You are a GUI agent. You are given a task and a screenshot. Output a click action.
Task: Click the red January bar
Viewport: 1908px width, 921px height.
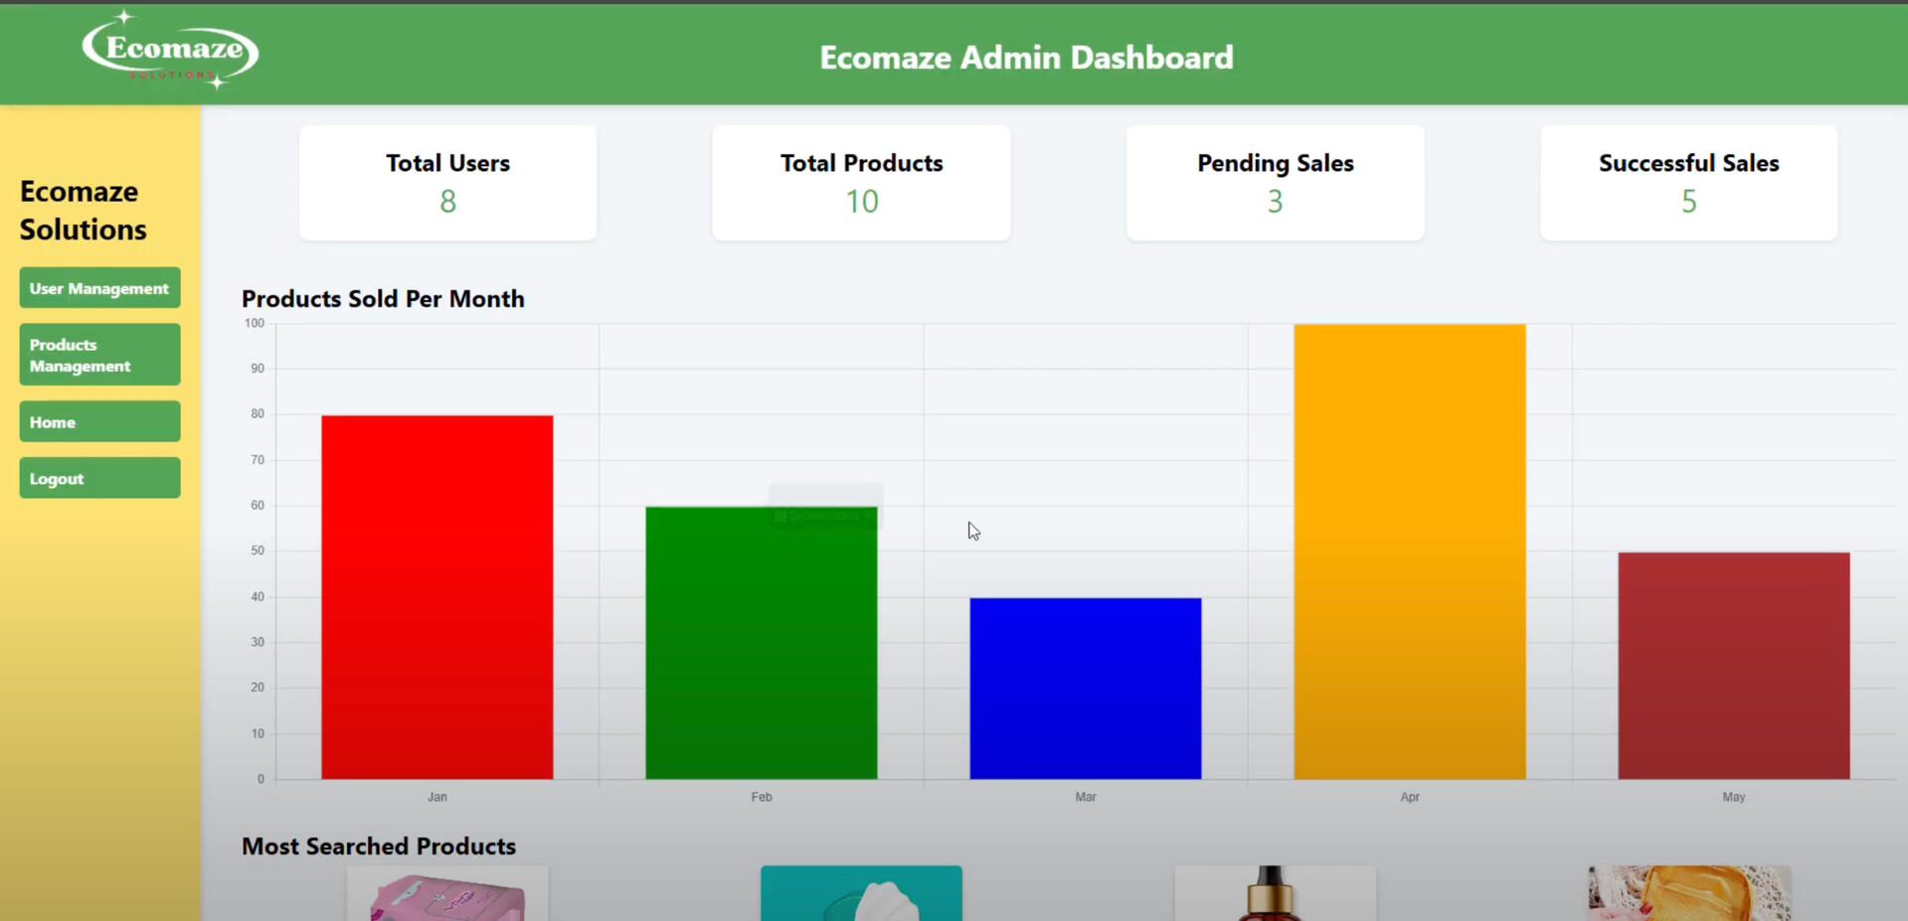[436, 596]
